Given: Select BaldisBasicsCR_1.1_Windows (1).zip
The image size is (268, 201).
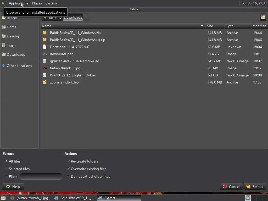Looking at the screenshot, I should tap(77, 40).
